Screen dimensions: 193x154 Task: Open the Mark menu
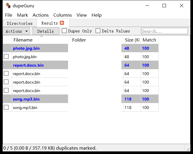pyautogui.click(x=22, y=15)
